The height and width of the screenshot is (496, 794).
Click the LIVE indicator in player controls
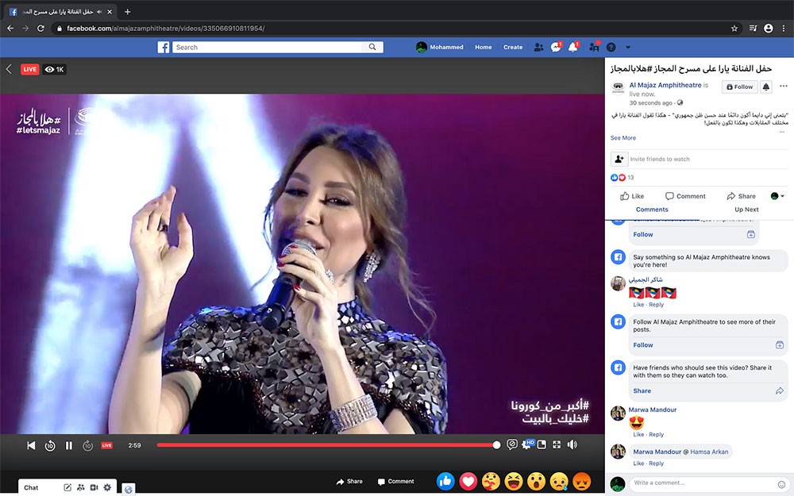[x=107, y=445]
